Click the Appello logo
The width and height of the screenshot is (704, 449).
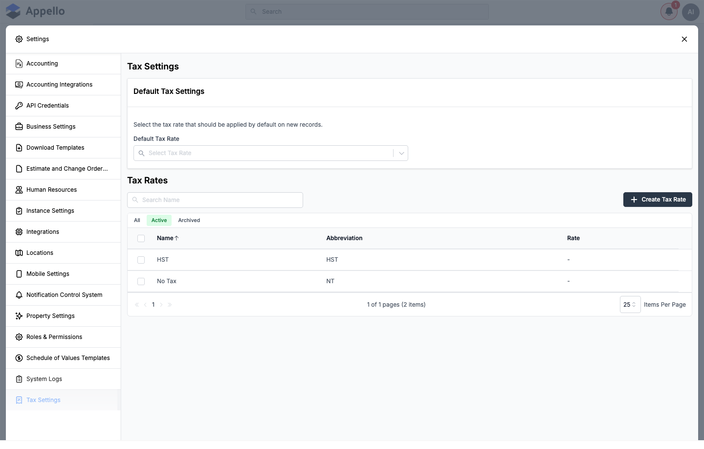pyautogui.click(x=35, y=11)
